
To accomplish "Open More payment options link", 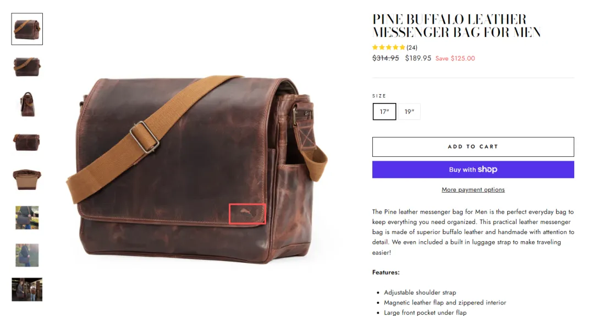I will pos(473,190).
